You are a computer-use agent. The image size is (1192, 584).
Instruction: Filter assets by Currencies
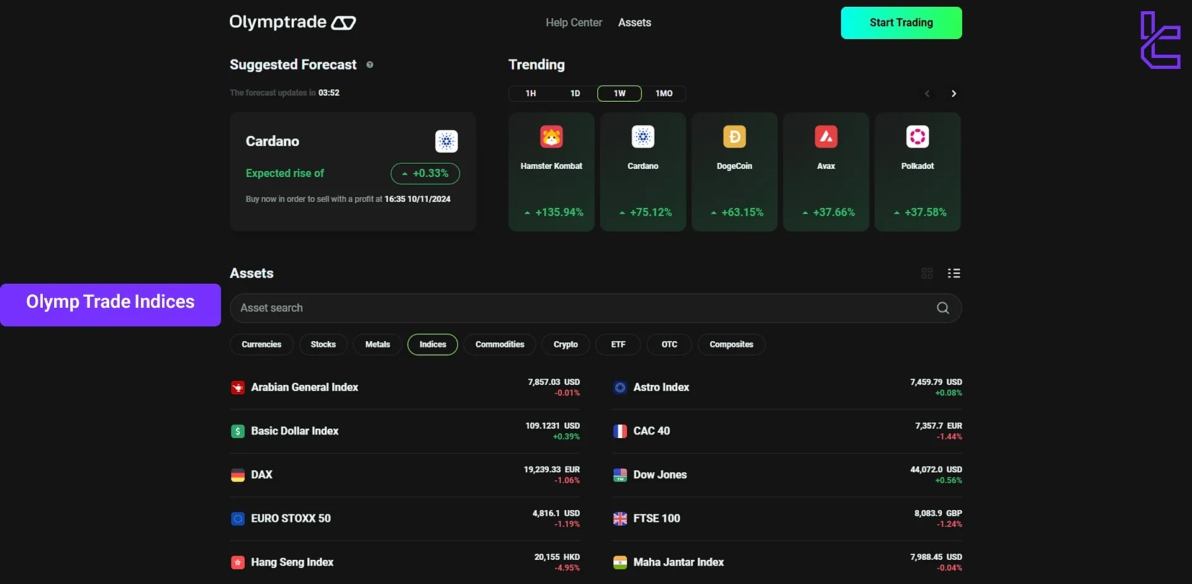click(261, 344)
